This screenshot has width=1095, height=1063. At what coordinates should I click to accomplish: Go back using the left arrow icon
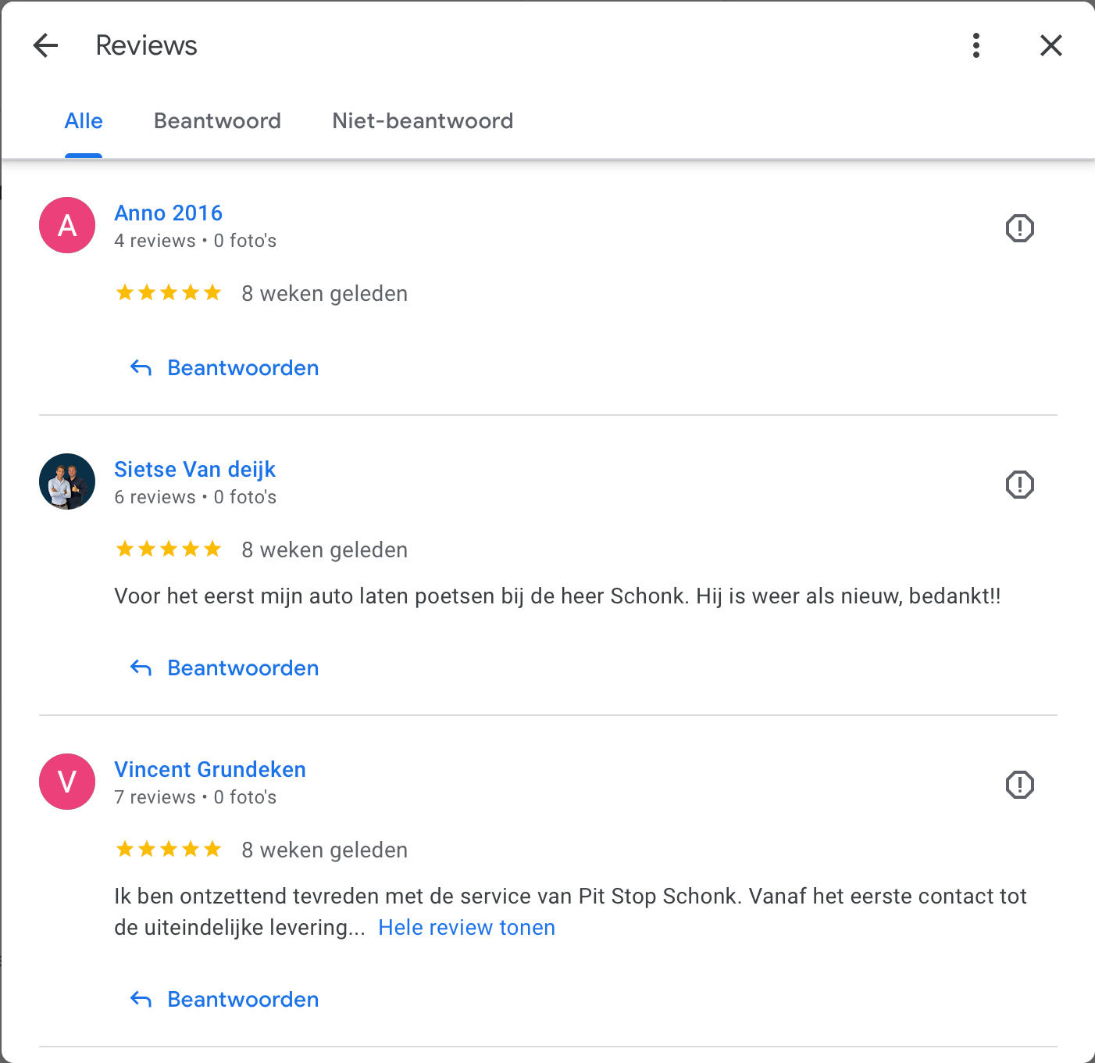[46, 45]
